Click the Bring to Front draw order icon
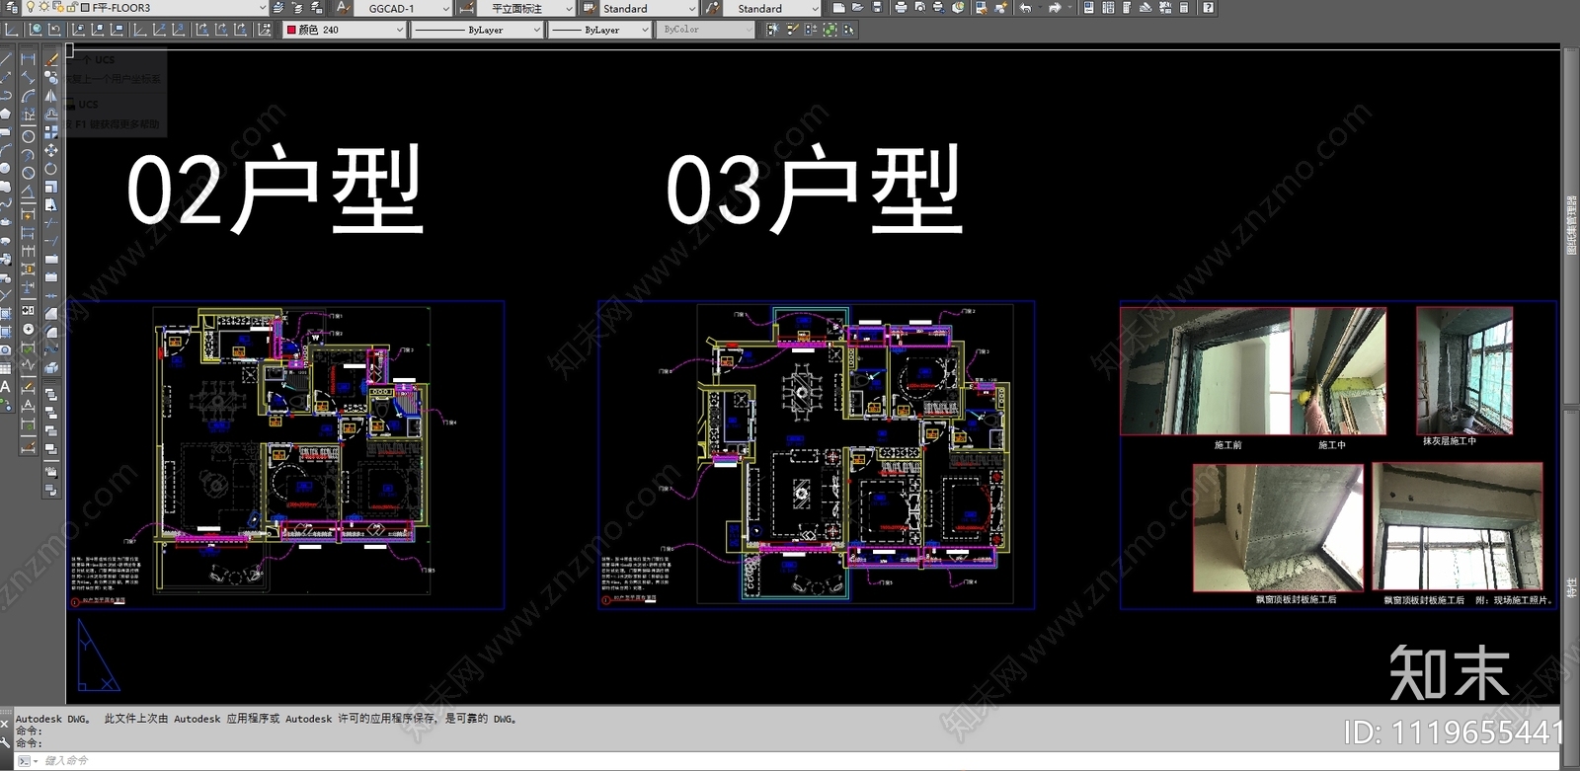 50,394
